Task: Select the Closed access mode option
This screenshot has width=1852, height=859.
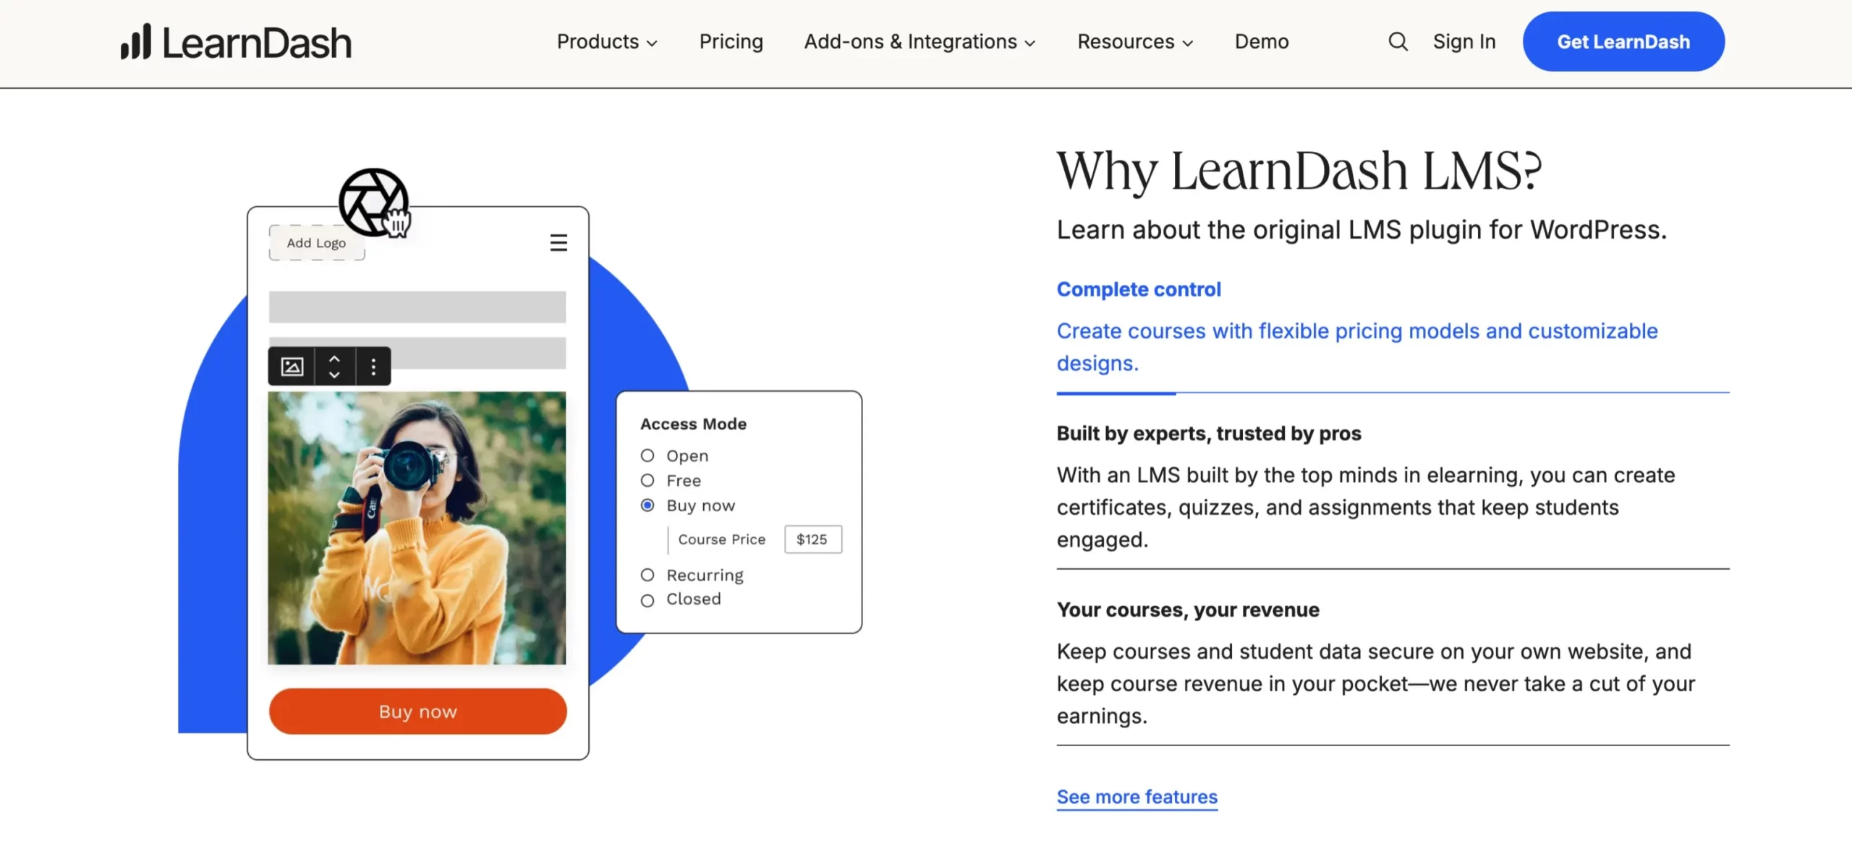Action: point(647,598)
